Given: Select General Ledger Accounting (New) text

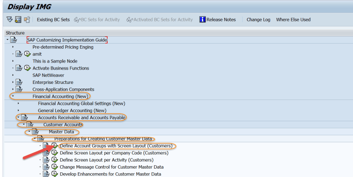Looking at the screenshot, I should [72, 110].
